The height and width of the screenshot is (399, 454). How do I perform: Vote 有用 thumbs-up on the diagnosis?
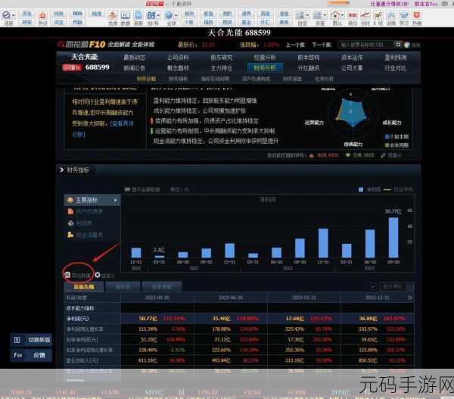click(312, 155)
